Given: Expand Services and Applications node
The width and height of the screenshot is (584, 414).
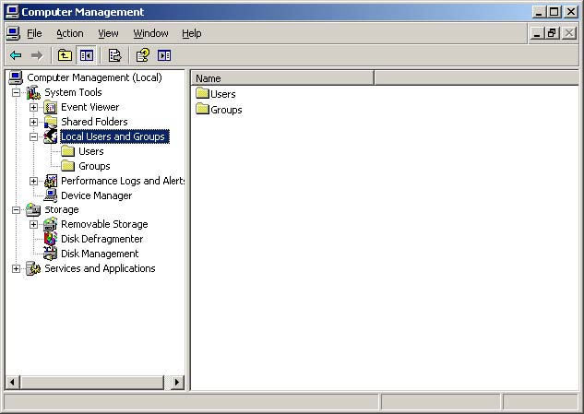Looking at the screenshot, I should pos(16,268).
